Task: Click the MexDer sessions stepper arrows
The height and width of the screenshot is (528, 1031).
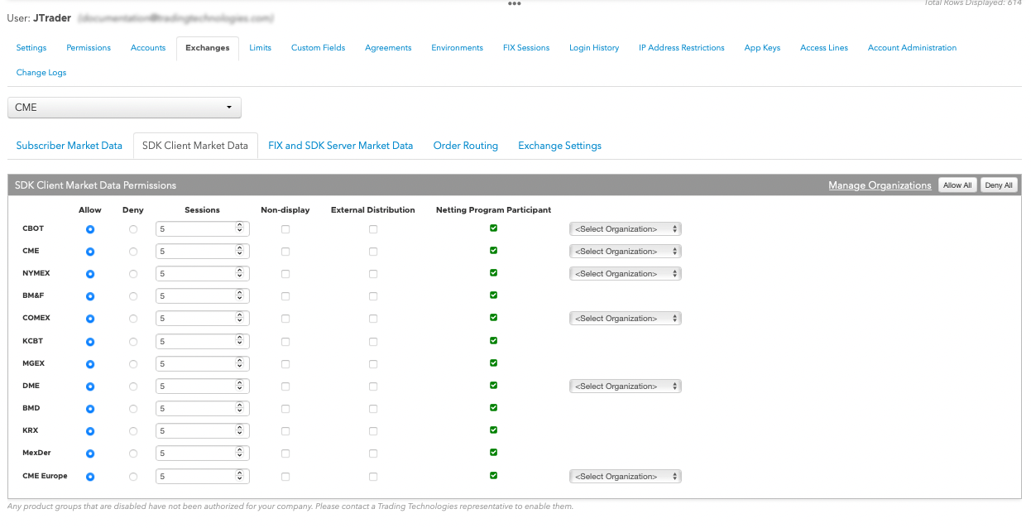Action: 240,453
